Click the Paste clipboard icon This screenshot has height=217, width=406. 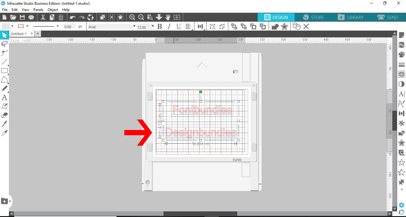61,17
